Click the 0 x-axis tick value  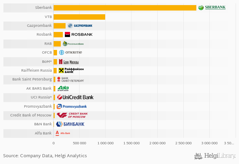click(54, 143)
